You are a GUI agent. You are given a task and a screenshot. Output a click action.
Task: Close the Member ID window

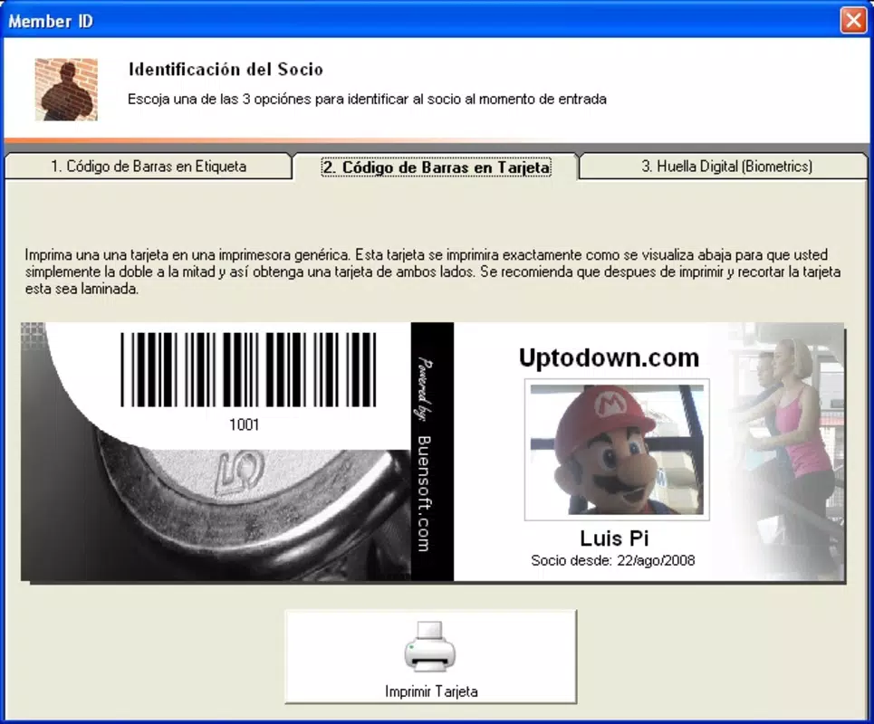[x=853, y=21]
